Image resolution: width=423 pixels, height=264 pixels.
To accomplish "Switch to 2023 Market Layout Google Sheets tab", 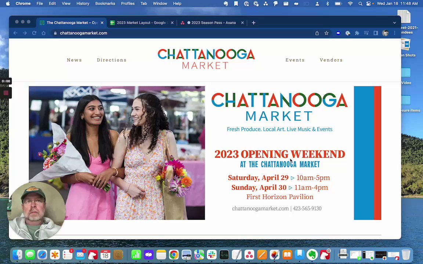I will pos(141,23).
